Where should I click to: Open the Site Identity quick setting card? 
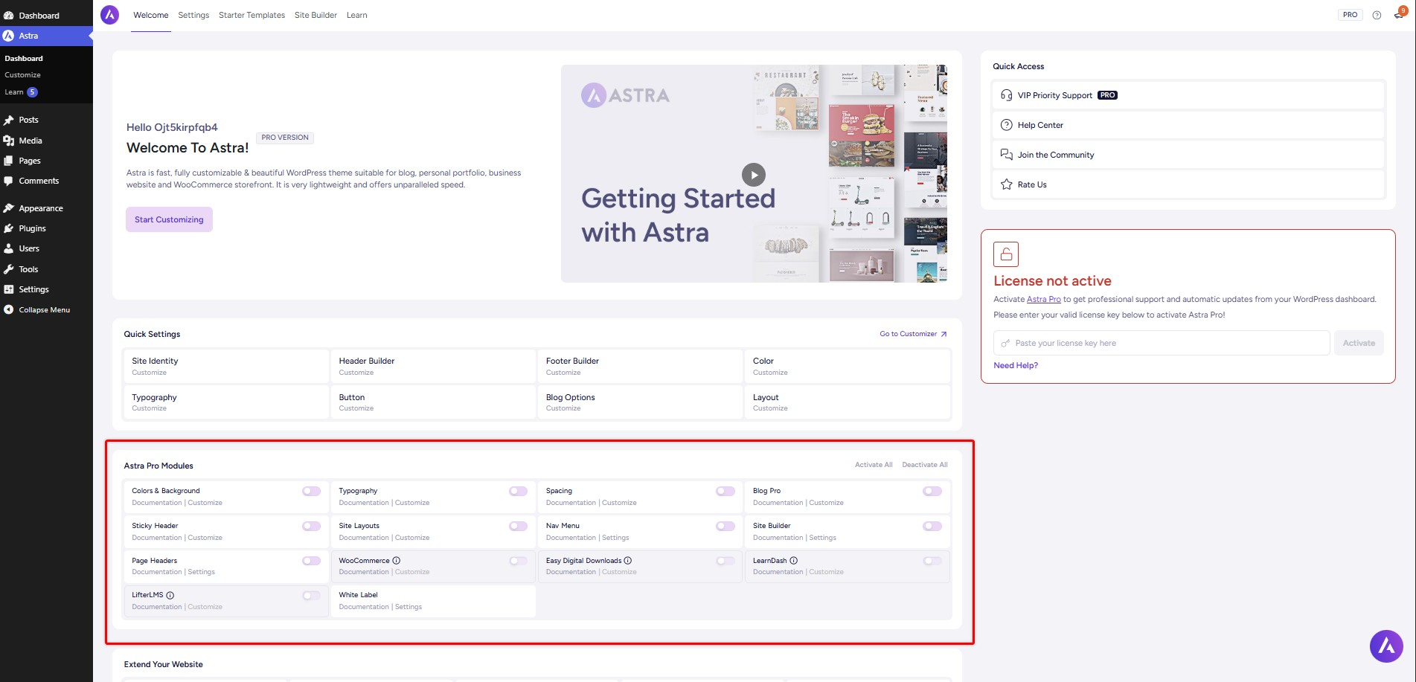pyautogui.click(x=226, y=366)
